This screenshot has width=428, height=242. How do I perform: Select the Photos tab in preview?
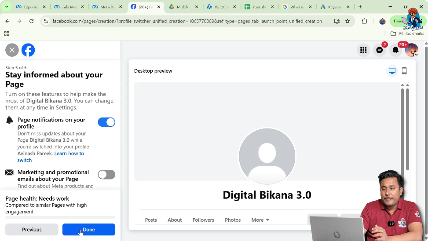coord(233,220)
